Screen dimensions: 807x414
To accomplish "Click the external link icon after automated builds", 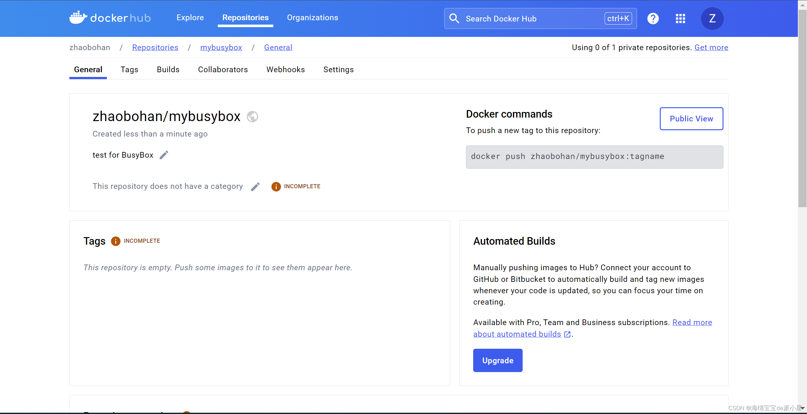I will tap(567, 334).
